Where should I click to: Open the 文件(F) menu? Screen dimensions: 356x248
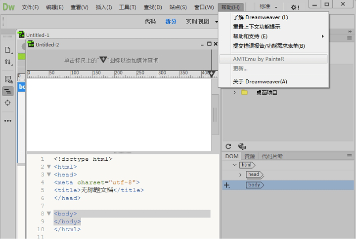pyautogui.click(x=30, y=7)
